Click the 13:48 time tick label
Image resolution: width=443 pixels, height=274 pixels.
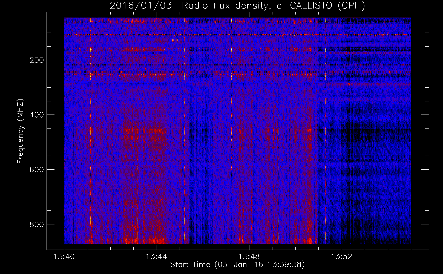pyautogui.click(x=249, y=257)
